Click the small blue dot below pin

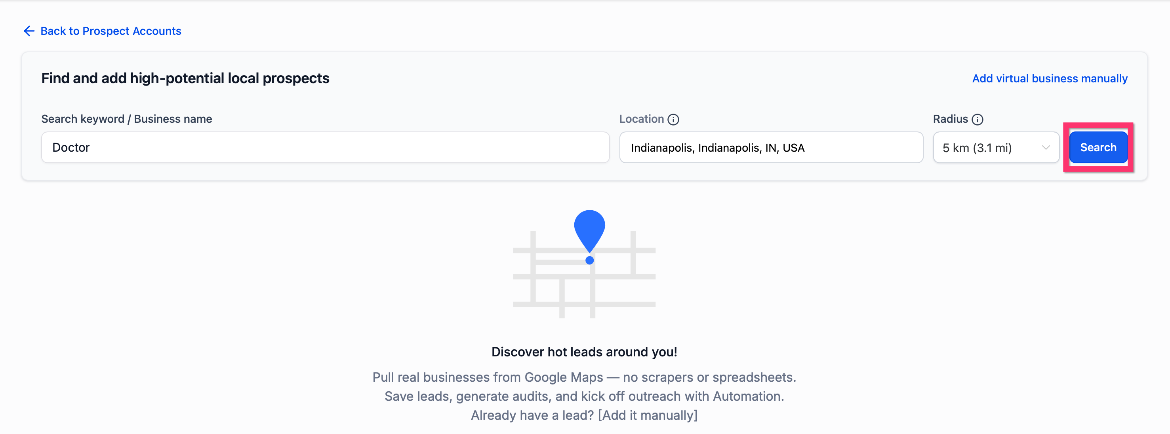point(589,260)
